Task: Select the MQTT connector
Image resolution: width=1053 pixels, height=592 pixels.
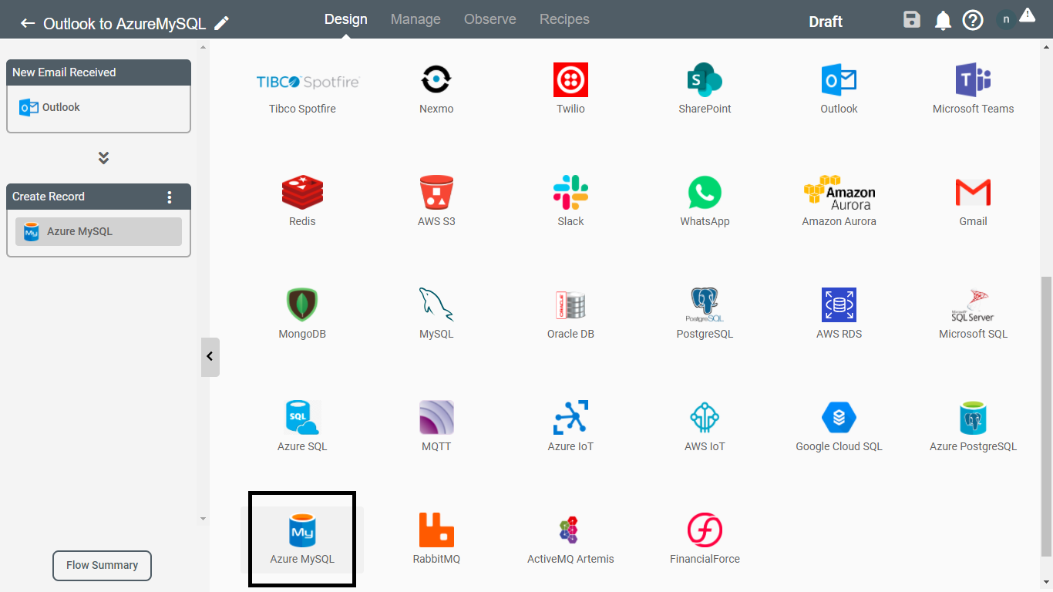Action: [436, 427]
